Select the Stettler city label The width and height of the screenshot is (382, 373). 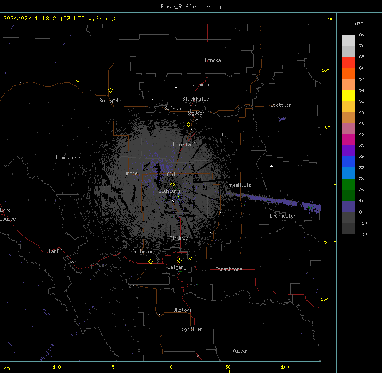(281, 105)
